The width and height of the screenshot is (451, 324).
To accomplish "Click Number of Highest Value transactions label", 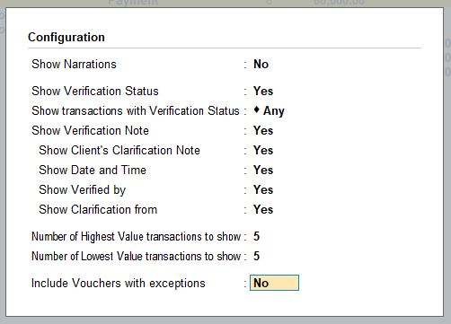I will [137, 236].
